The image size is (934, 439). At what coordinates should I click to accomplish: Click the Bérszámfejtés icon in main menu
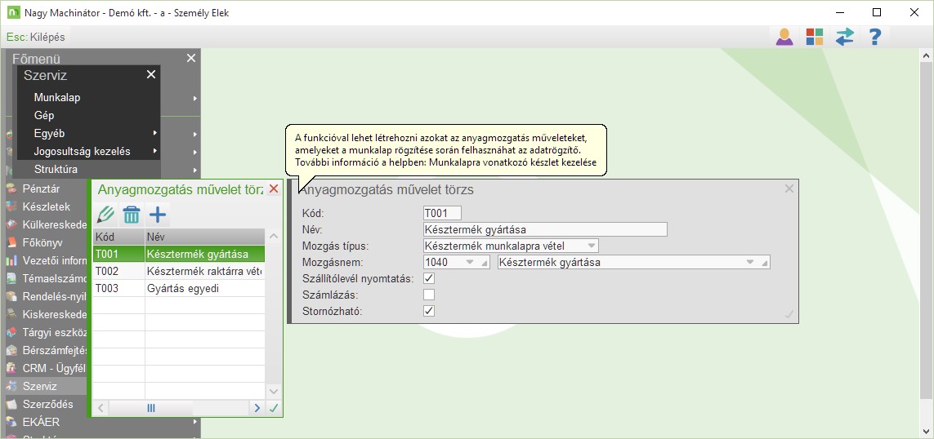click(11, 350)
